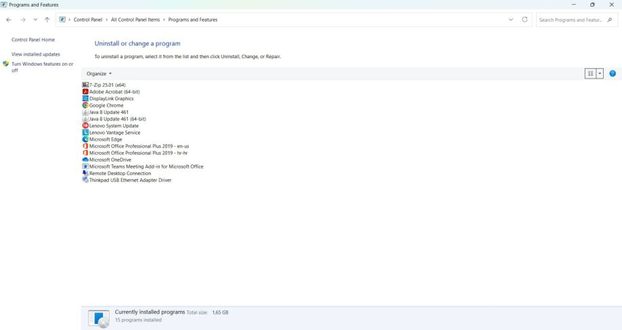Viewport: 622px width, 330px height.
Task: Click the Office 2019 en-us icon
Action: pyautogui.click(x=85, y=146)
